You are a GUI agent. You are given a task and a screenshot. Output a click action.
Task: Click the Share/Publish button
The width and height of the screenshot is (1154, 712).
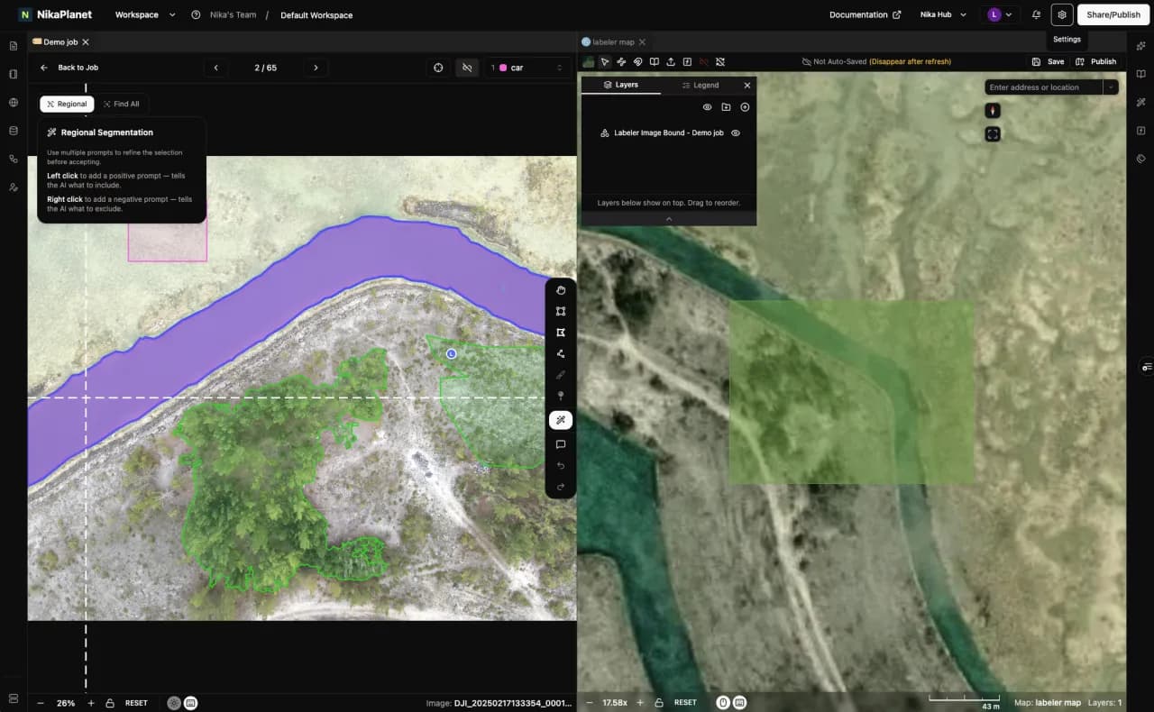[x=1113, y=14]
